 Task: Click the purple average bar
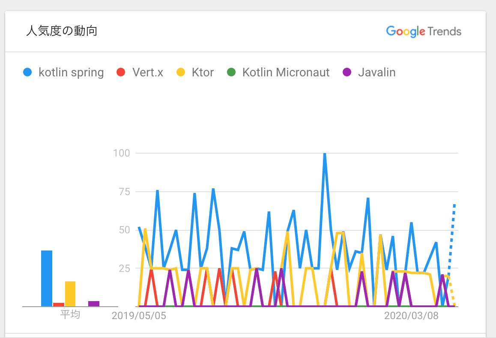[94, 303]
